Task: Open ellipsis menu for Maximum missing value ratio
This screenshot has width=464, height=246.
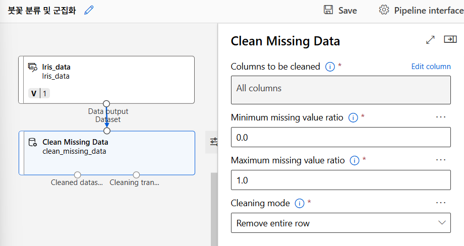Action: [x=441, y=160]
